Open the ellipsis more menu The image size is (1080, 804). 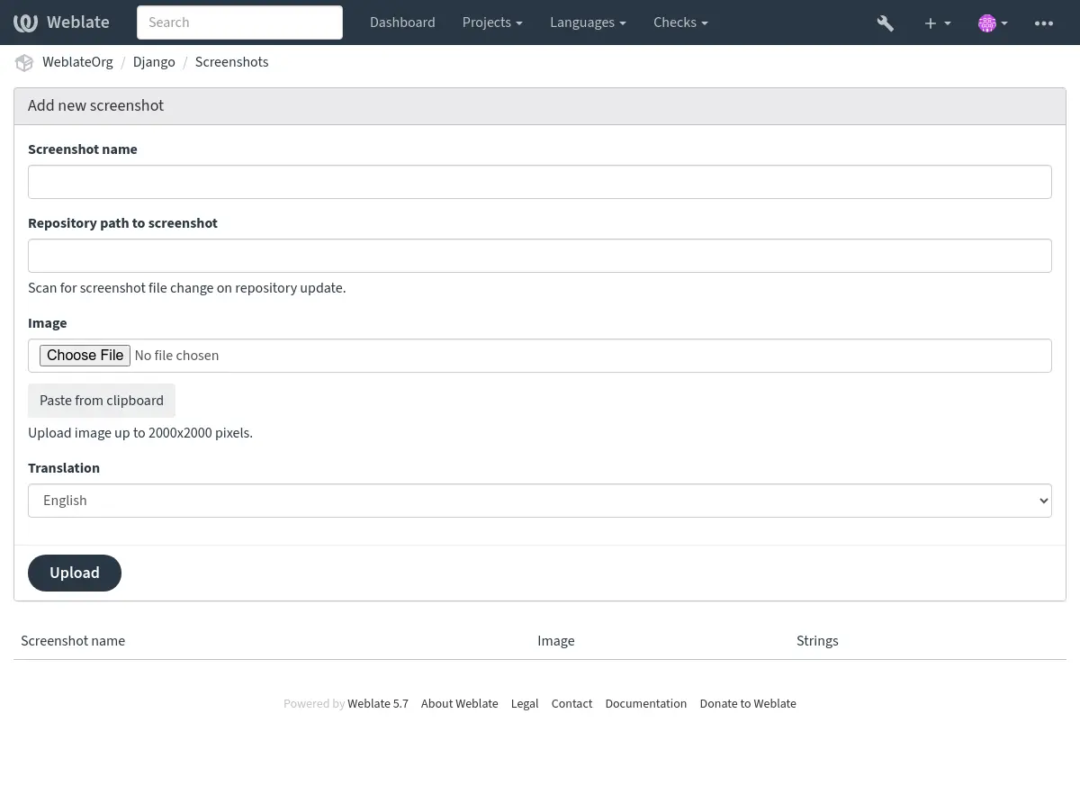pos(1044,23)
